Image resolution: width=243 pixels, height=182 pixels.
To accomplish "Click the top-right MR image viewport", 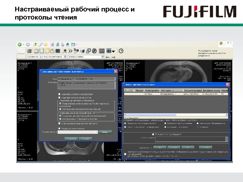I will (x=178, y=71).
